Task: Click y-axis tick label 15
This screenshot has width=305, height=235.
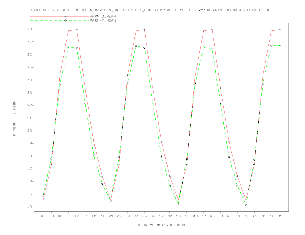Action: point(29,194)
